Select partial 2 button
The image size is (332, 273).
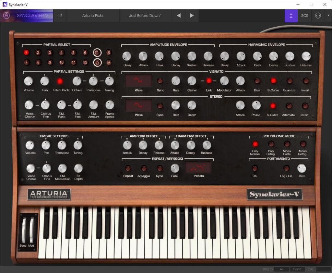click(38, 53)
